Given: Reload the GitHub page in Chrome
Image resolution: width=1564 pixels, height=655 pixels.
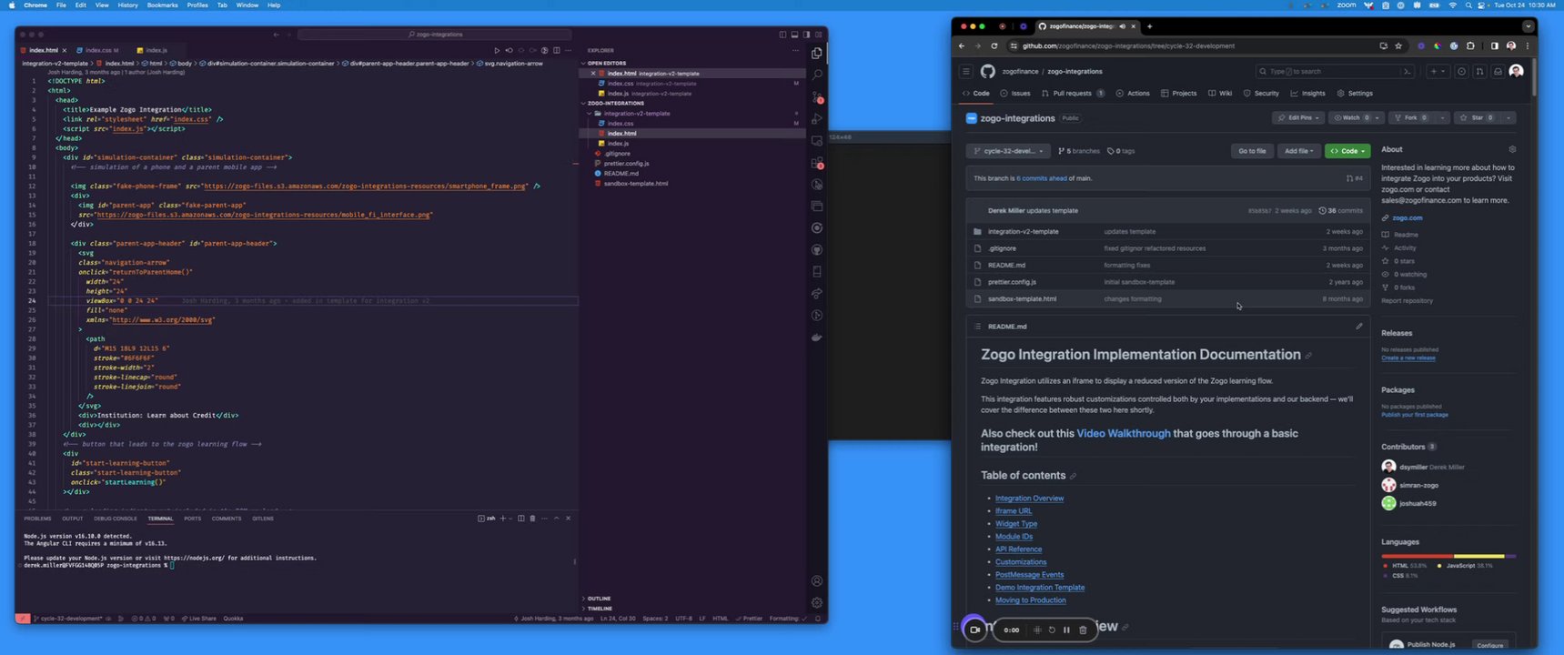Looking at the screenshot, I should pyautogui.click(x=994, y=45).
